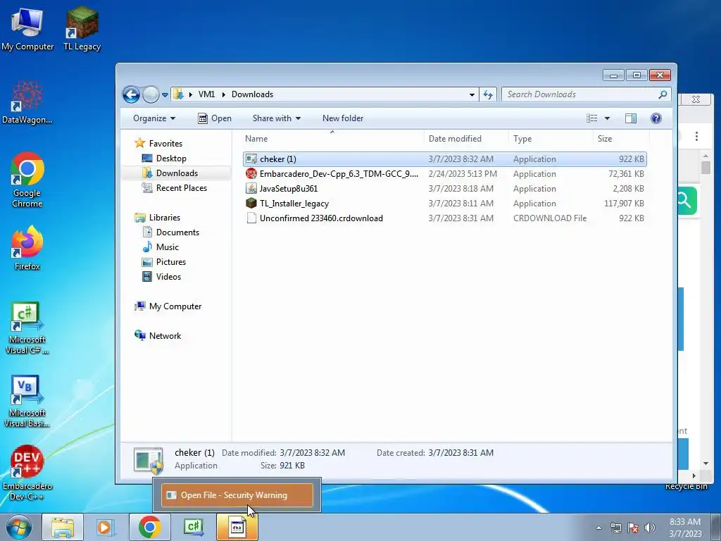Show hidden tray icons arrow

pos(598,528)
